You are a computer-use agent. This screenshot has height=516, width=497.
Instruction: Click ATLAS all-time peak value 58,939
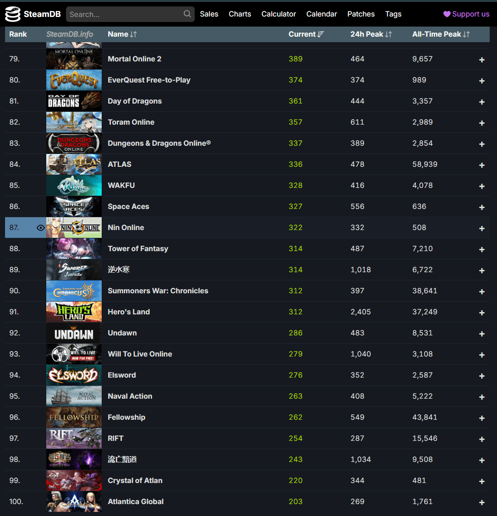click(x=425, y=164)
